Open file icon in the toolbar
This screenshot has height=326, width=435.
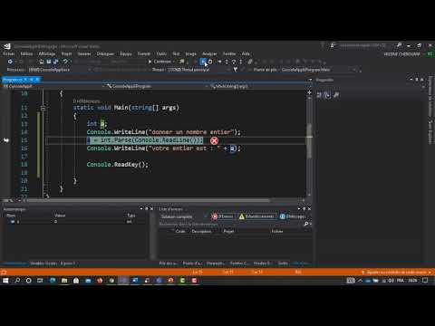(42, 62)
